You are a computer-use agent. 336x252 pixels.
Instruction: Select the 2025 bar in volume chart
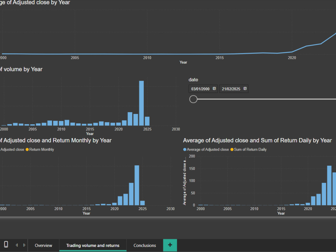(147, 121)
